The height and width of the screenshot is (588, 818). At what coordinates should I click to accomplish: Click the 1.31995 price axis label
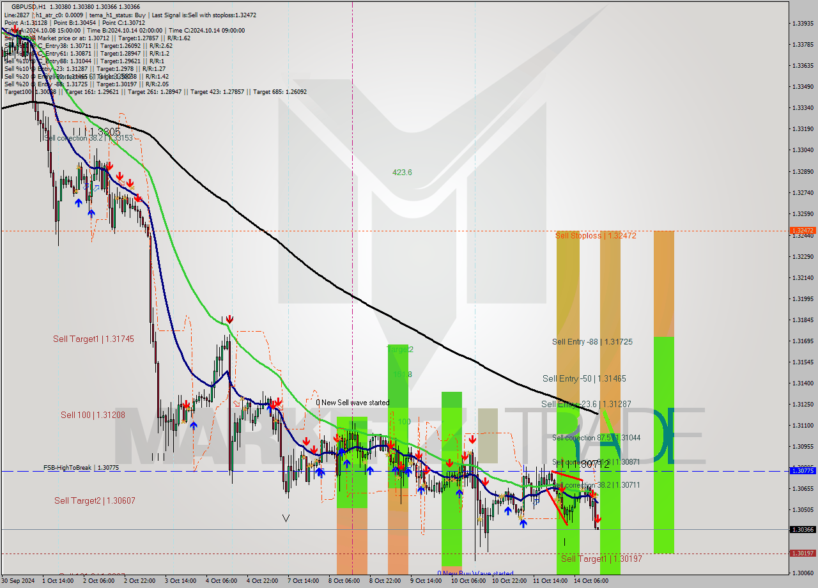[x=803, y=299]
